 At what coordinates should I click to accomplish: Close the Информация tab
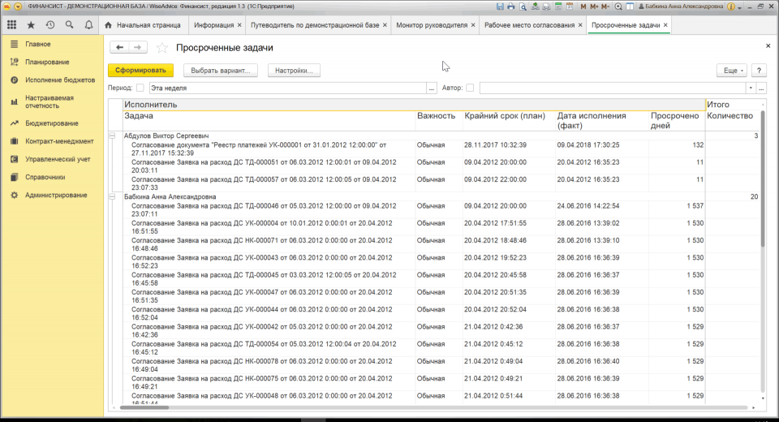point(239,25)
